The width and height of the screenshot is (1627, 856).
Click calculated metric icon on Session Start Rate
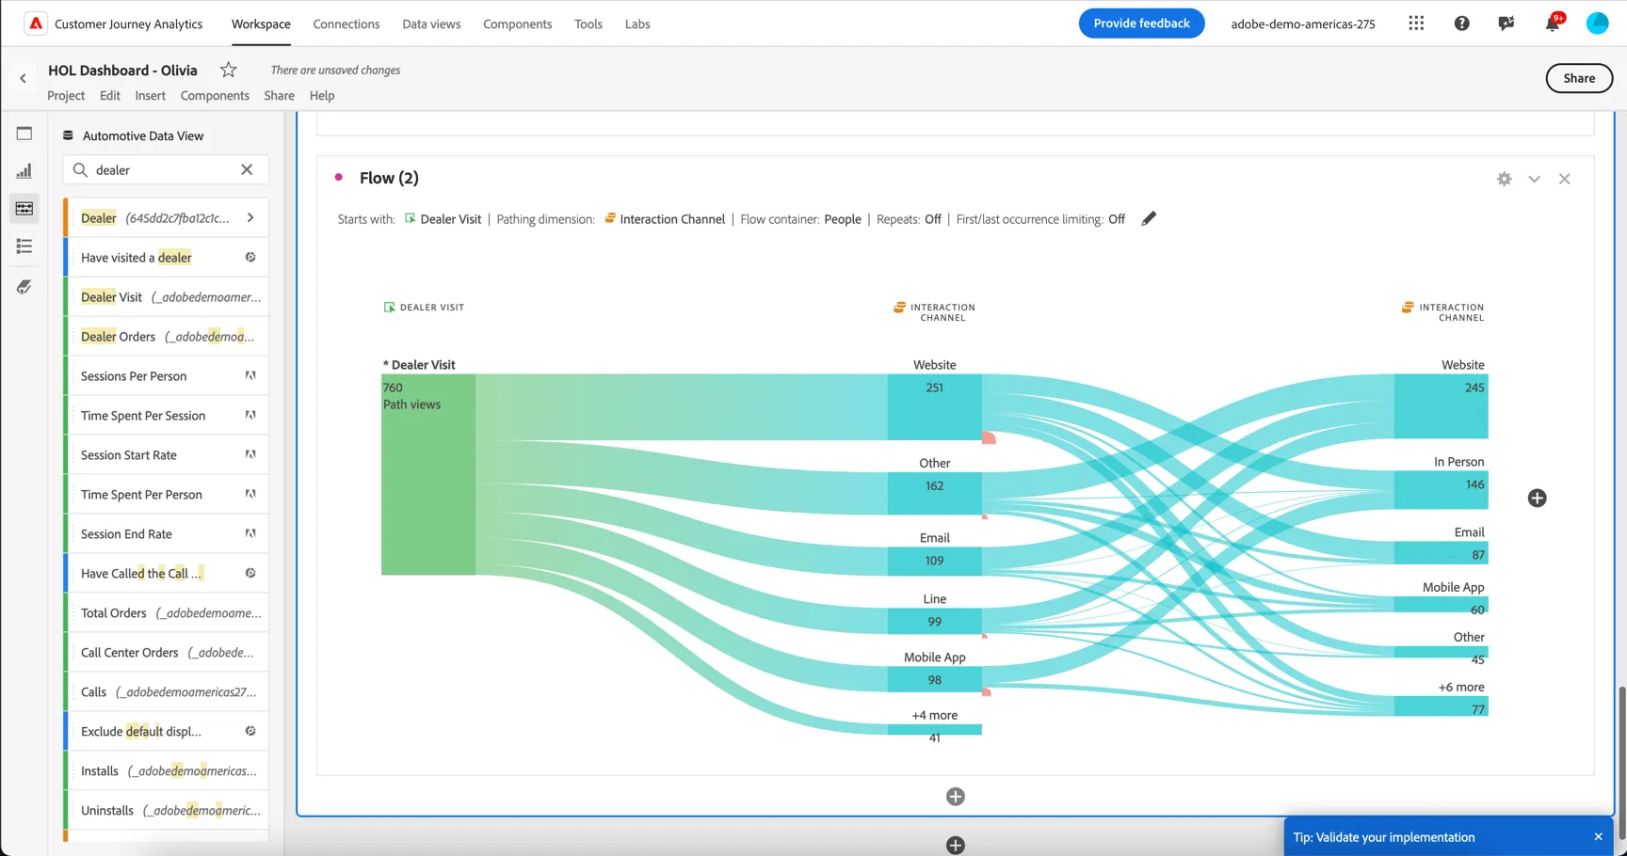point(250,454)
